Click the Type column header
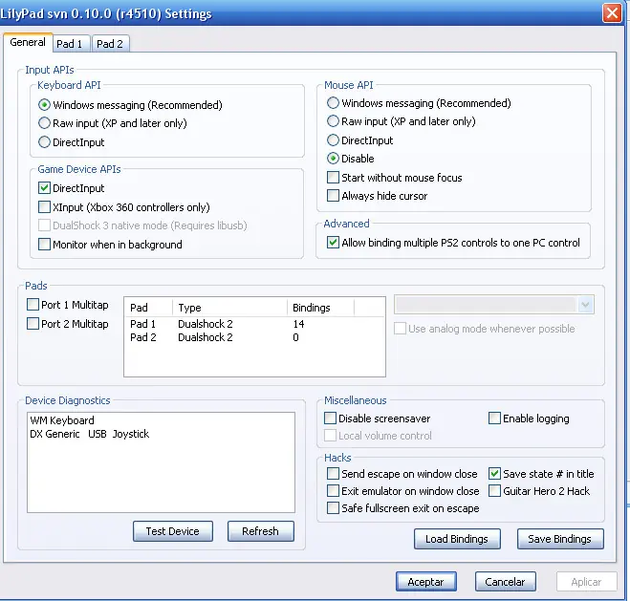This screenshot has height=601, width=630. tap(229, 308)
